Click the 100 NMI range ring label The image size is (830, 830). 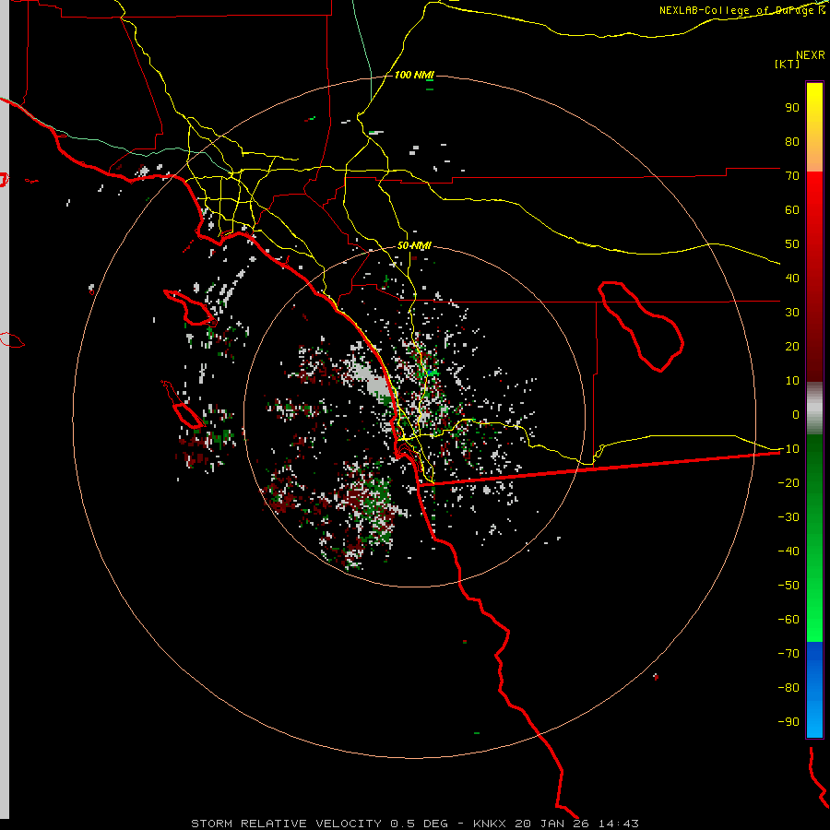click(414, 76)
